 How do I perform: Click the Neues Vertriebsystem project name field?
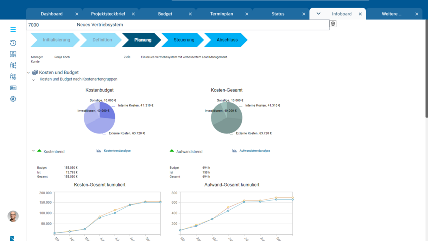pos(201,25)
